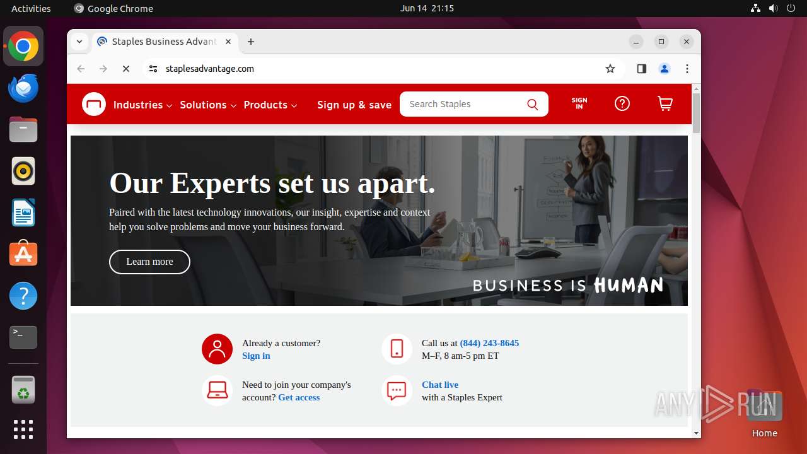View site information icon in address bar
The image size is (807, 454).
(x=153, y=69)
